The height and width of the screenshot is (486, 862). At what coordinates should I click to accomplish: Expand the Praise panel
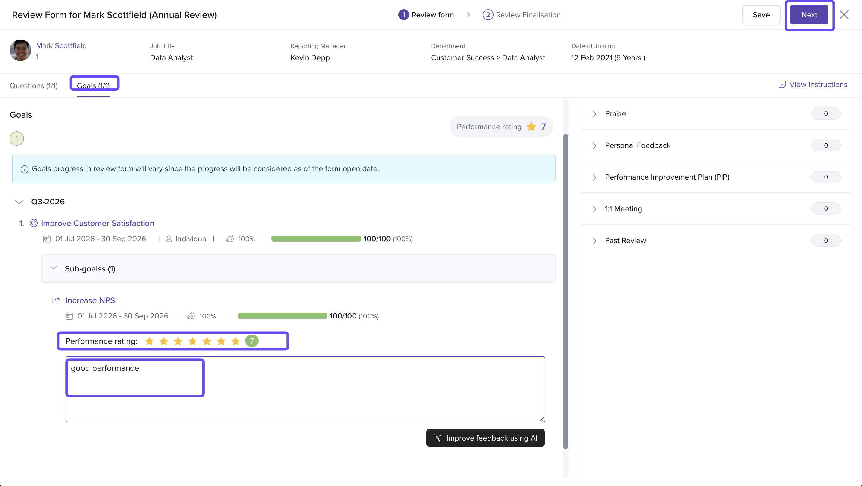pyautogui.click(x=715, y=114)
